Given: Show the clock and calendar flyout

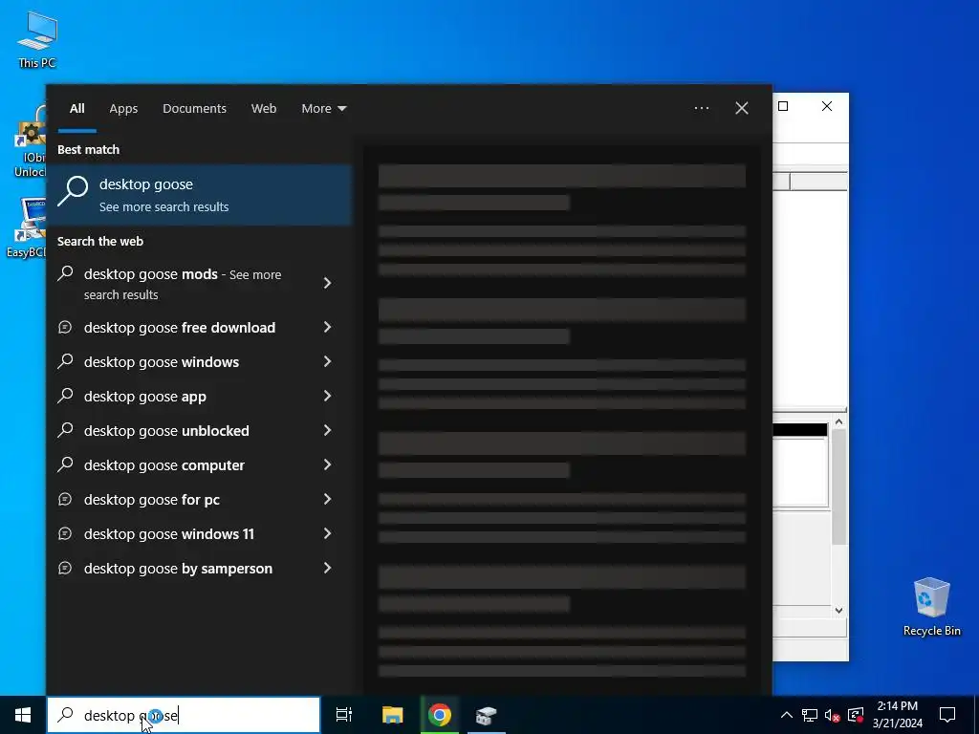Looking at the screenshot, I should click(897, 715).
